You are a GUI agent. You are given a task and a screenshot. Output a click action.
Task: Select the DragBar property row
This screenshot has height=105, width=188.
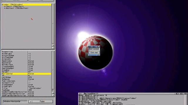[26, 70]
